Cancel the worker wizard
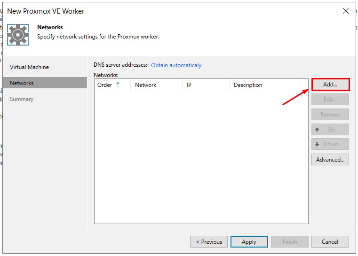 [x=330, y=242]
